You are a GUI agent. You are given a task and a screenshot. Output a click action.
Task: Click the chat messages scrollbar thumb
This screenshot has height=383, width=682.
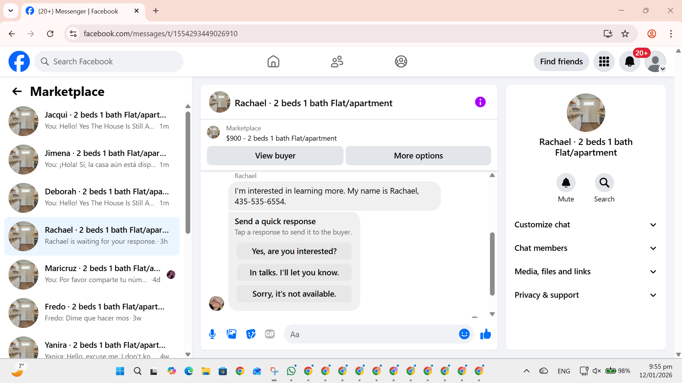point(492,264)
